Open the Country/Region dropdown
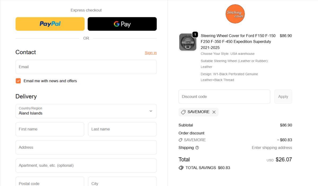318x186 pixels. pos(86,111)
